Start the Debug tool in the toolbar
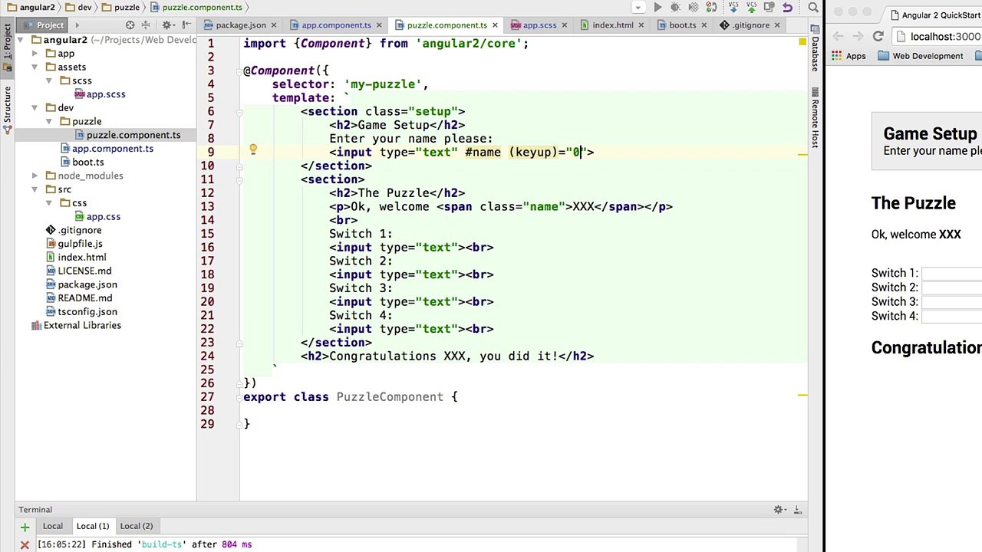The width and height of the screenshot is (982, 552). click(x=675, y=8)
